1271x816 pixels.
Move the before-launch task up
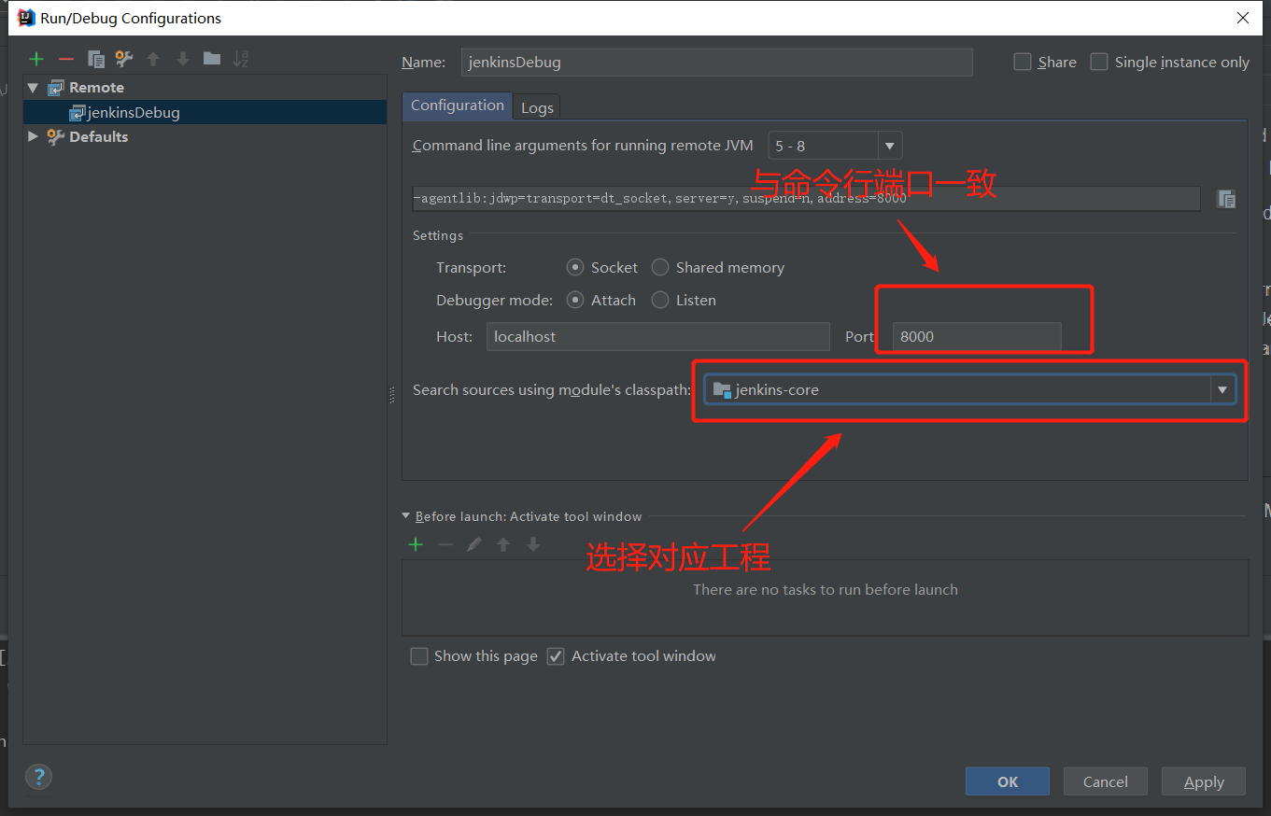click(x=503, y=544)
